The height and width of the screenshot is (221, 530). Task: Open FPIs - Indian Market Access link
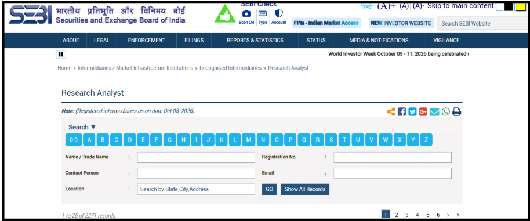tap(326, 23)
